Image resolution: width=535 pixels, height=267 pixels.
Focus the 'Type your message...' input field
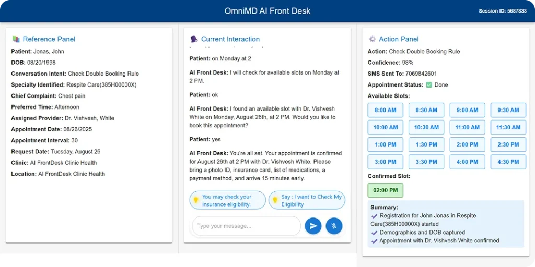click(246, 226)
